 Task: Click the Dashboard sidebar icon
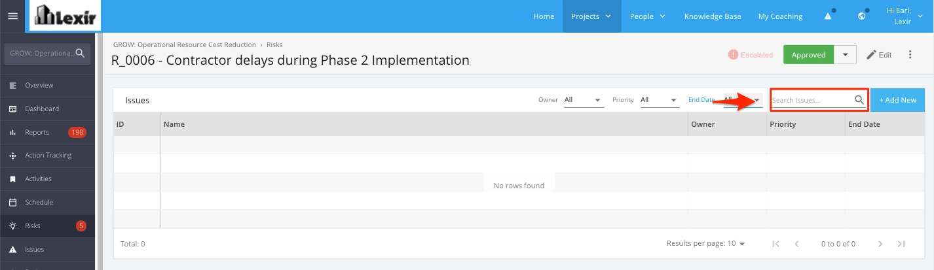coord(12,109)
